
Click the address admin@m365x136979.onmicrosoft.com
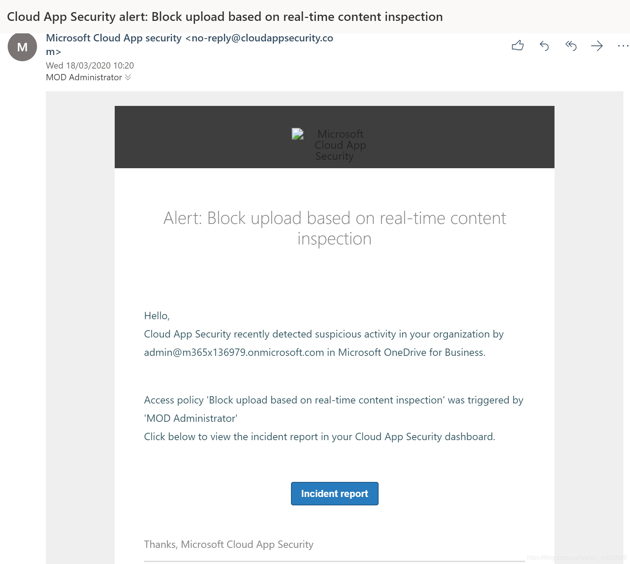pos(234,353)
